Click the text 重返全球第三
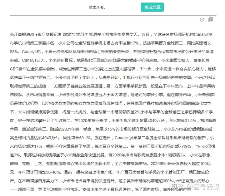225x196 pixels. (x=34, y=129)
